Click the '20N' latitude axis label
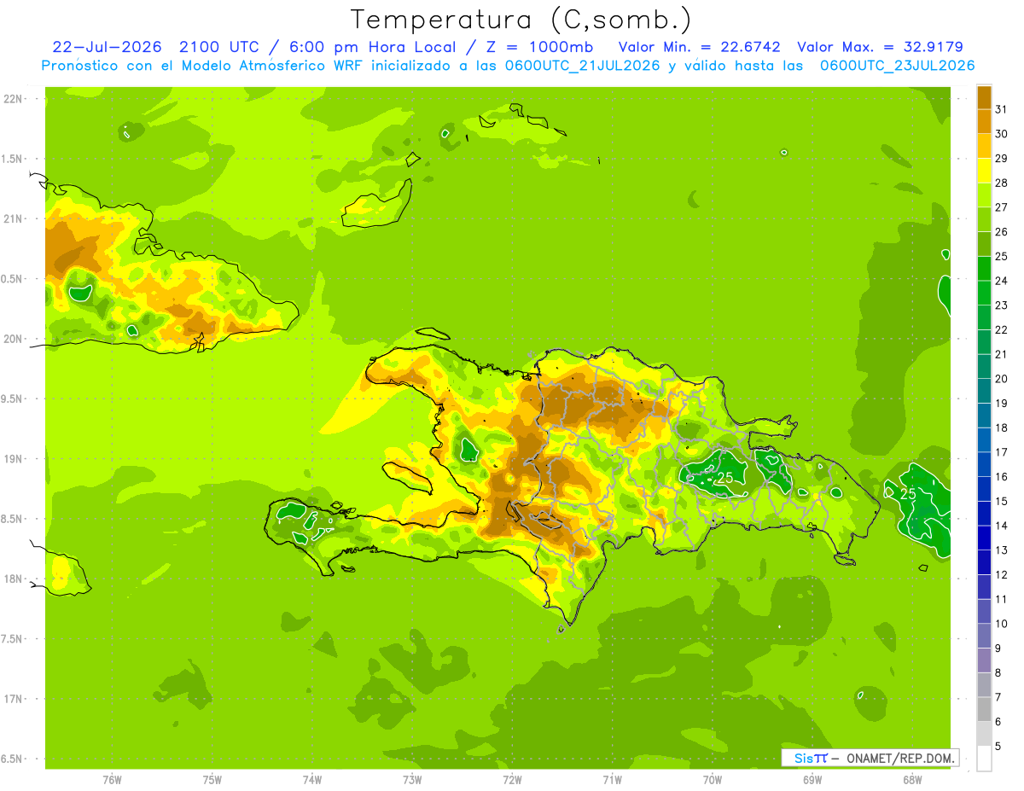1024x791 pixels. [13, 339]
